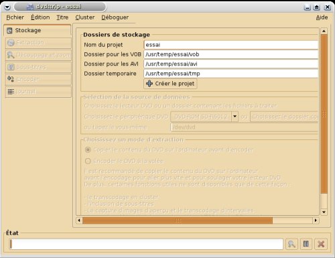335x258 pixels.
Task: Open the DVD device dropdown arrow
Action: pos(234,117)
